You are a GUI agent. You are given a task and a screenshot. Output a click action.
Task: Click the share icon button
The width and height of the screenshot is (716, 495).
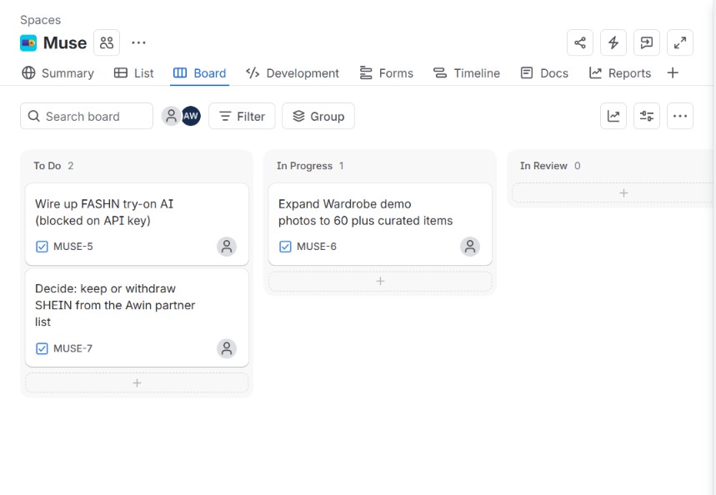click(x=580, y=43)
